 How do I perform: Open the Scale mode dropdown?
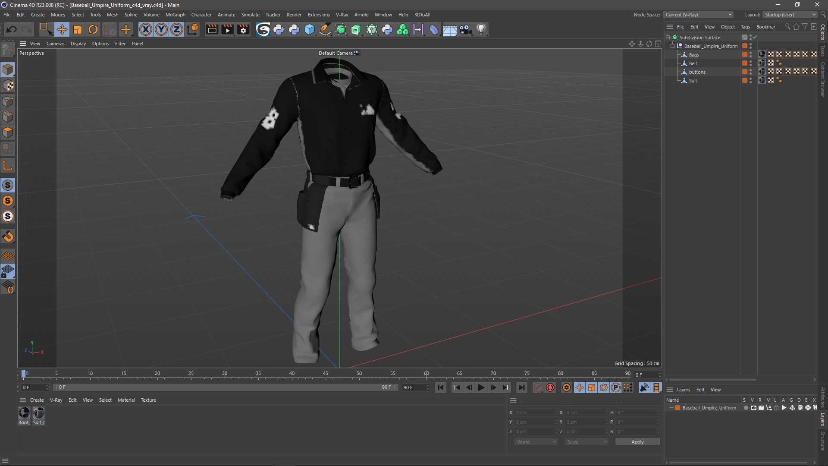click(x=586, y=442)
